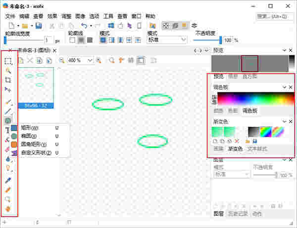Pick the black-to-white gradient swatch
This screenshot has height=228, width=297.
[253, 132]
